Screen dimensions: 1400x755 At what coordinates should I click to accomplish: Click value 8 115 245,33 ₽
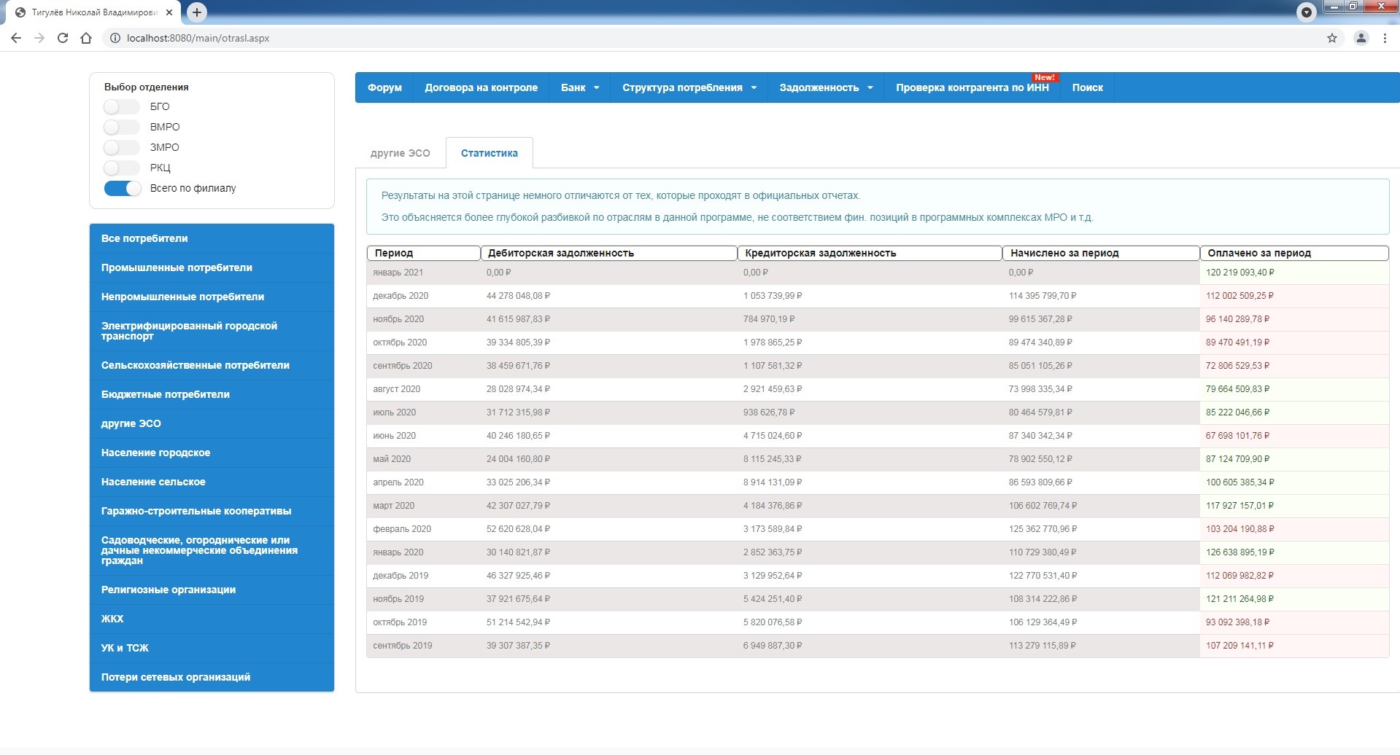[x=772, y=459]
